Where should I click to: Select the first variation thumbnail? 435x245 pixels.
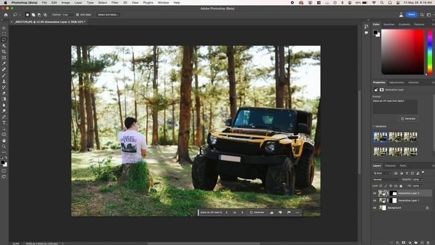point(380,137)
